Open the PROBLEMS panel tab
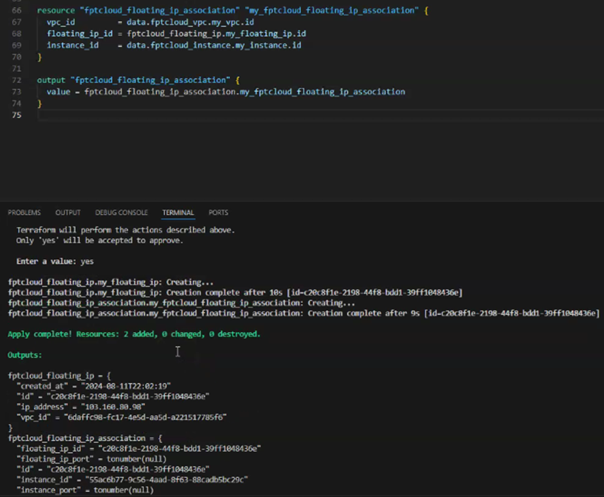 pos(24,213)
